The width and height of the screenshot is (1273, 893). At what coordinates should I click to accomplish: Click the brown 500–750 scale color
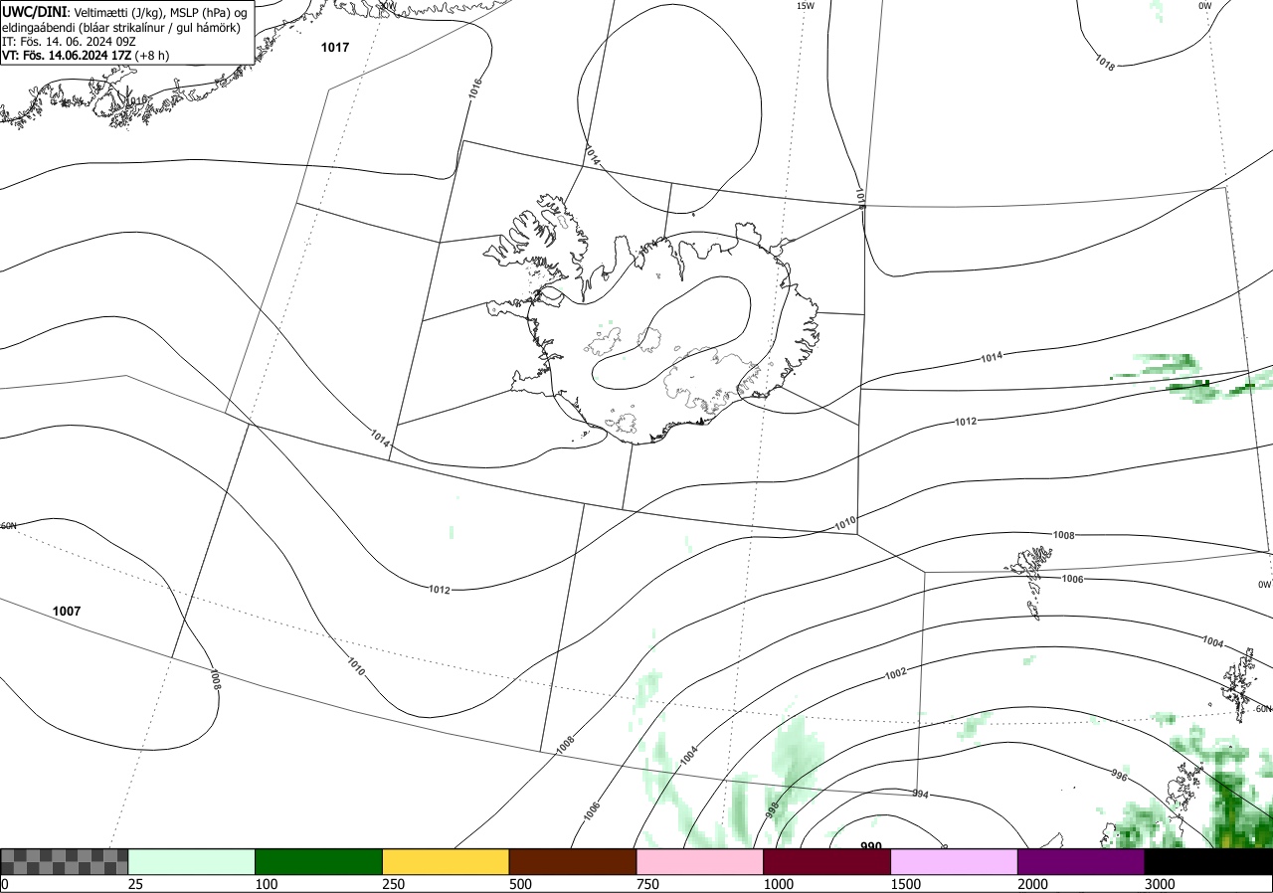click(x=572, y=861)
